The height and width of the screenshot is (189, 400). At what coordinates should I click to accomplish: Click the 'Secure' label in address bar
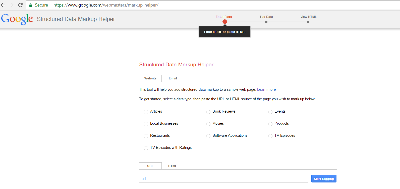click(x=41, y=5)
